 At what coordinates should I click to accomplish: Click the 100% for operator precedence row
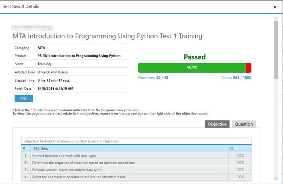click(240, 163)
